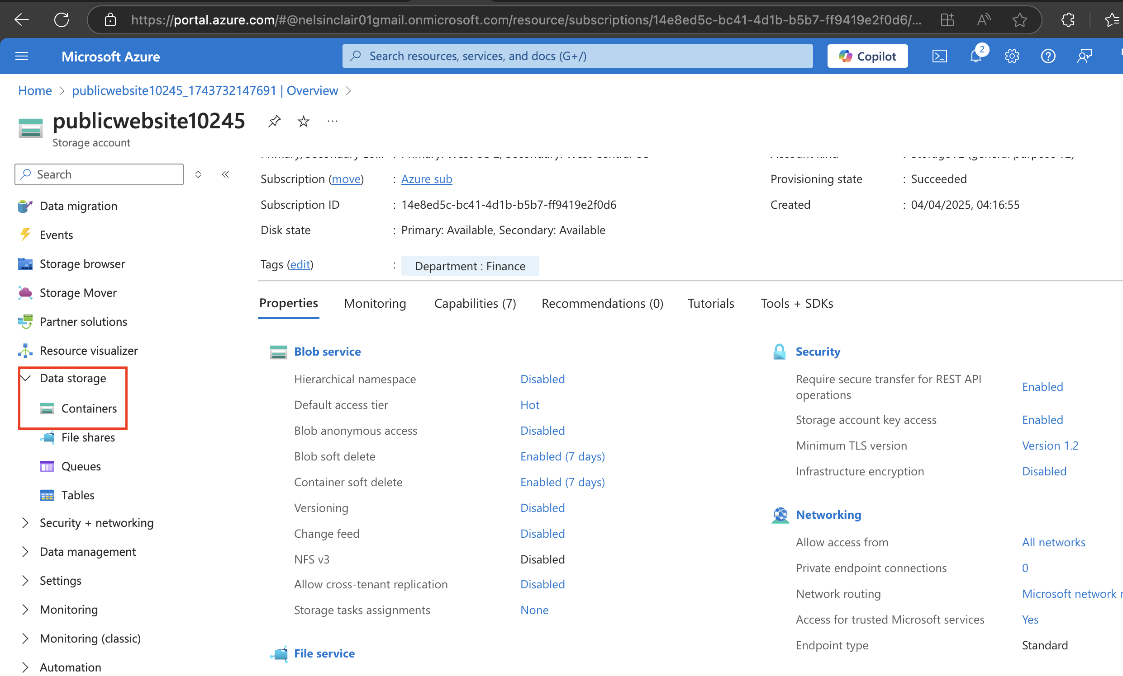Open the notifications bell
The height and width of the screenshot is (676, 1123).
pos(975,56)
